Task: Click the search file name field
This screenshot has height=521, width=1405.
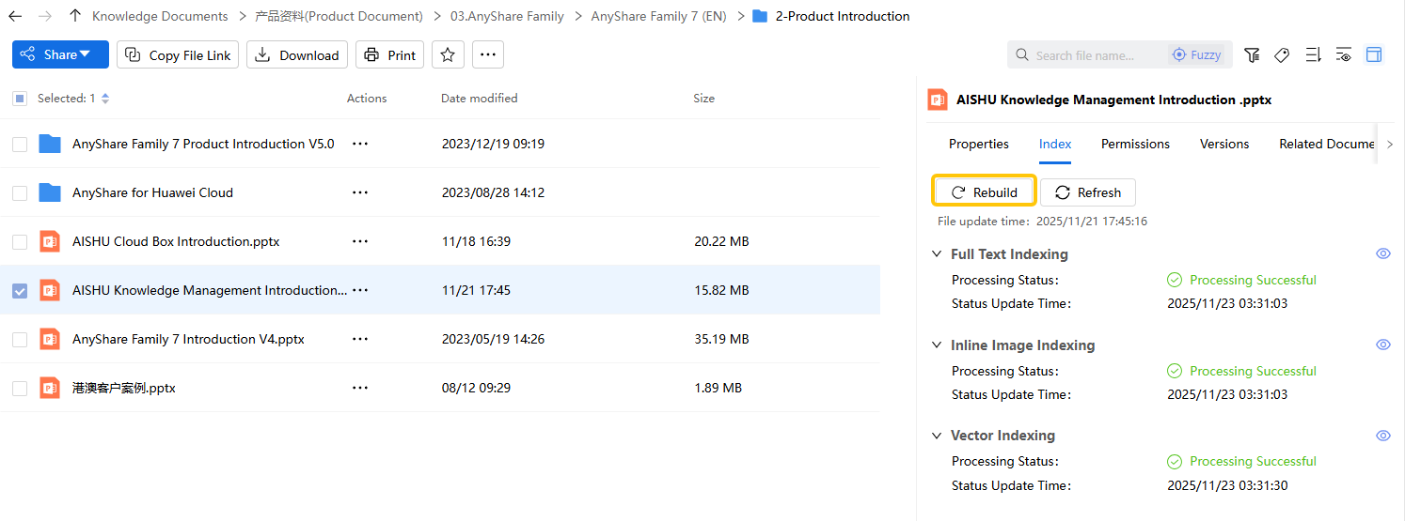Action: coord(1096,55)
